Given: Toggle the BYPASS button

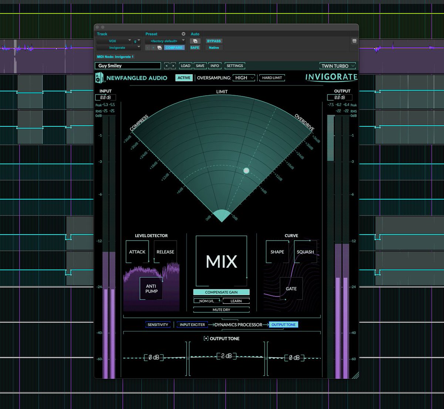Looking at the screenshot, I should pyautogui.click(x=214, y=41).
